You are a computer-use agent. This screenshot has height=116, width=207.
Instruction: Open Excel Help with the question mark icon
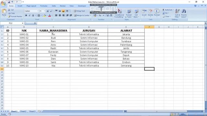pyautogui.click(x=195, y=6)
